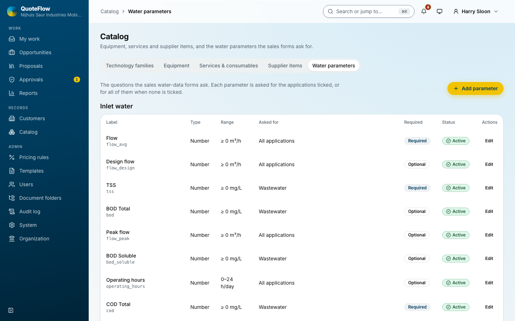Edit the Operating hours parameter
515x321 pixels.
click(489, 283)
